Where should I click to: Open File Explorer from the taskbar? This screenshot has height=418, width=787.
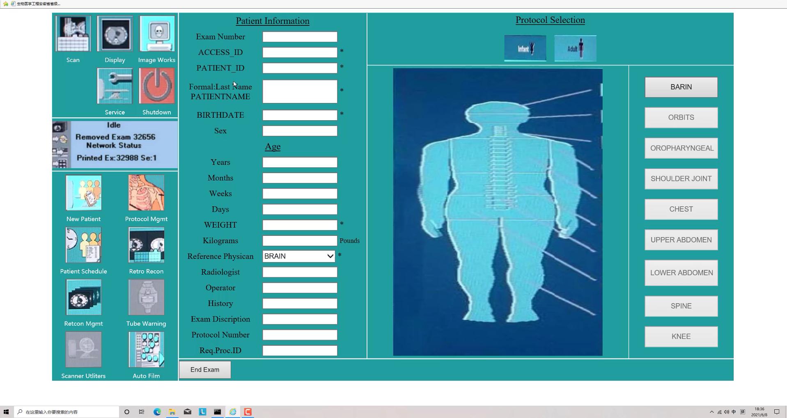[x=172, y=412]
